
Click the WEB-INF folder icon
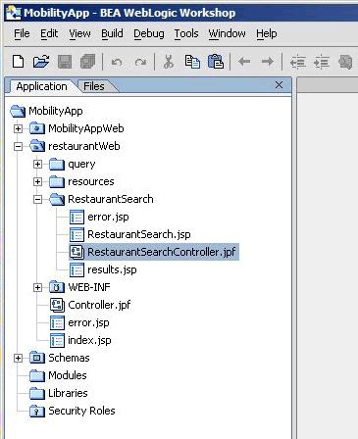point(57,287)
